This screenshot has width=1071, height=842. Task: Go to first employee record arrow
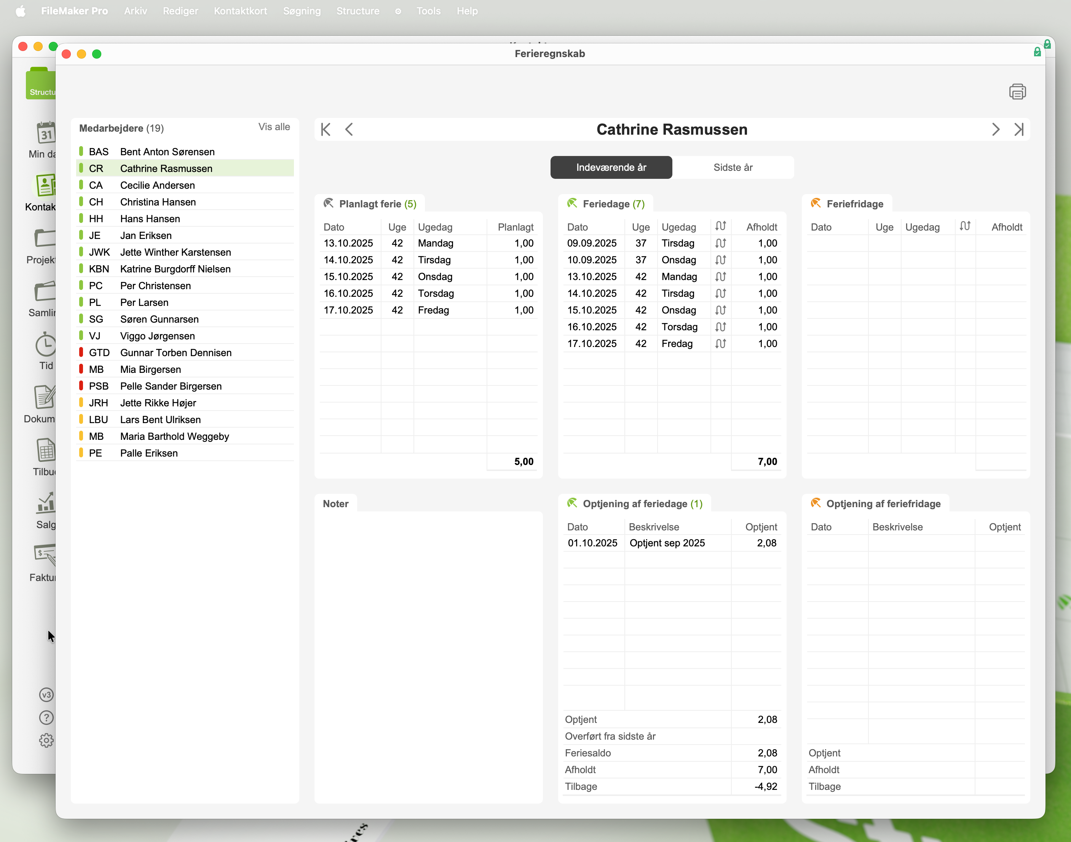click(x=326, y=130)
